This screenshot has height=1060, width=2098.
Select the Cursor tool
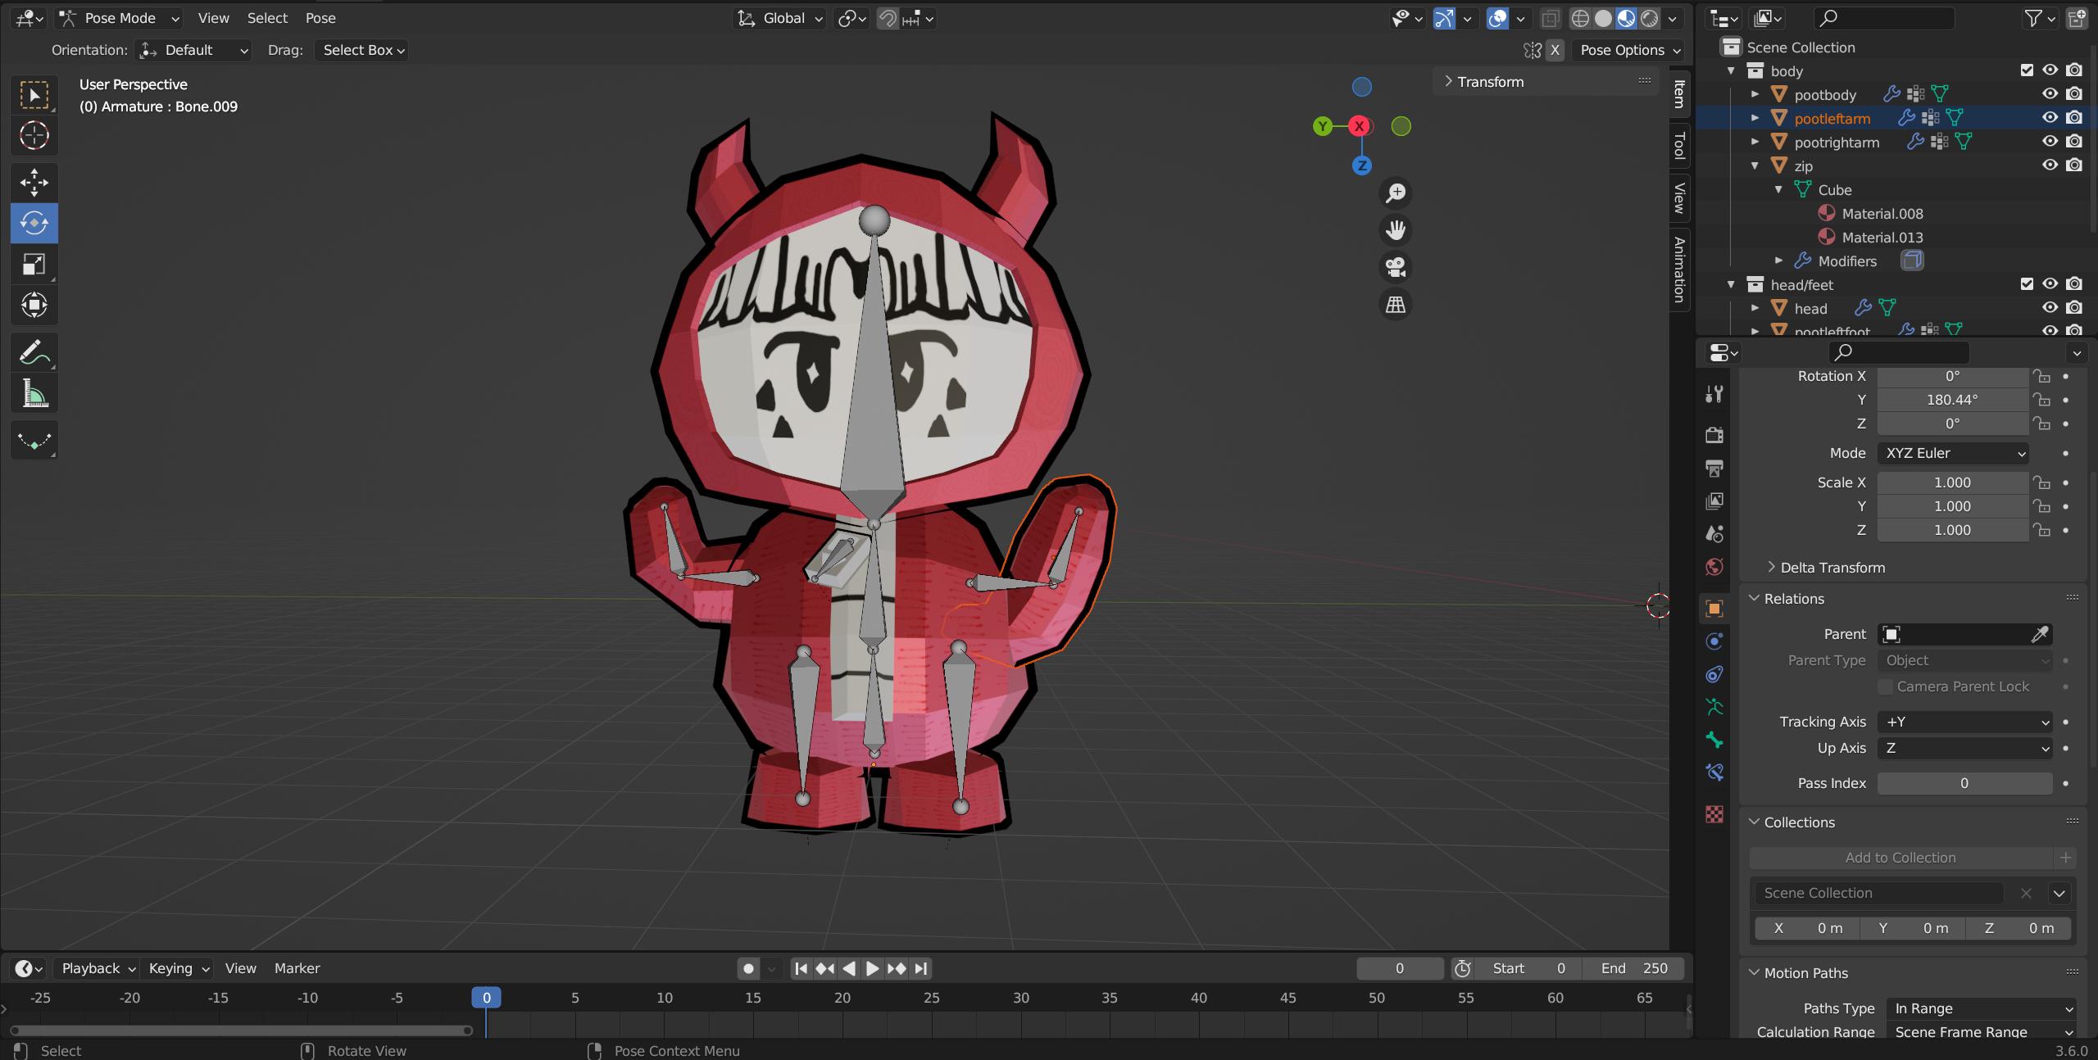pos(34,136)
